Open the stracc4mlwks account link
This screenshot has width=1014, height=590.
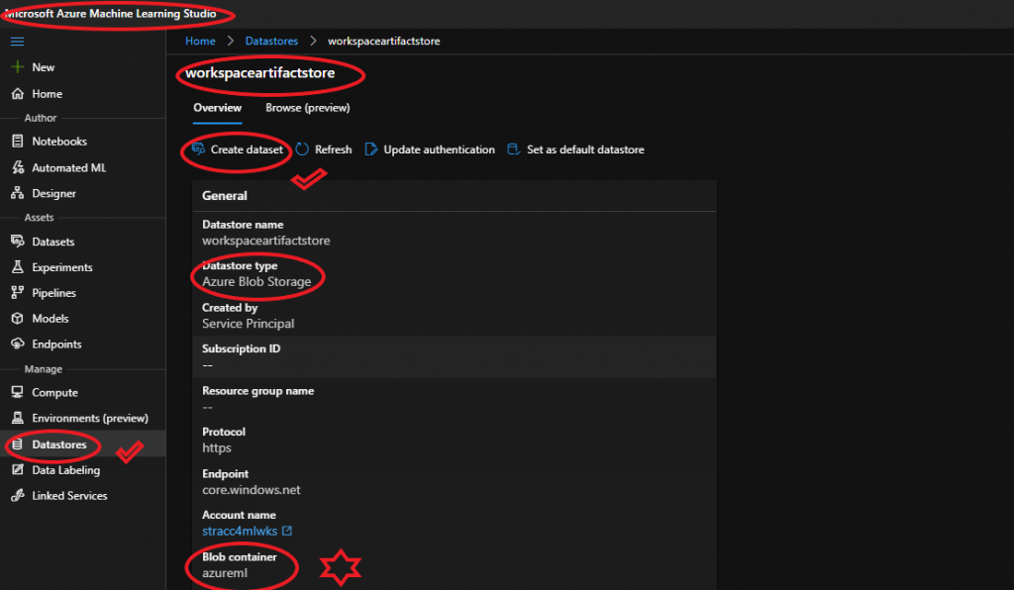(x=240, y=531)
